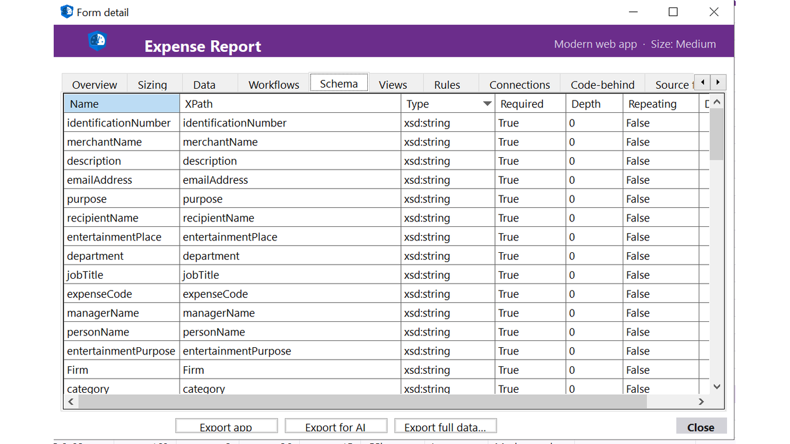Viewport: 790px width, 444px height.
Task: Select the entertainmentPurpose name cell
Action: tap(122, 351)
